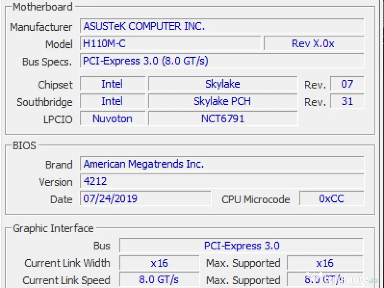
Task: Click the Southbridge vendor field showing Intel
Action: [x=112, y=101]
